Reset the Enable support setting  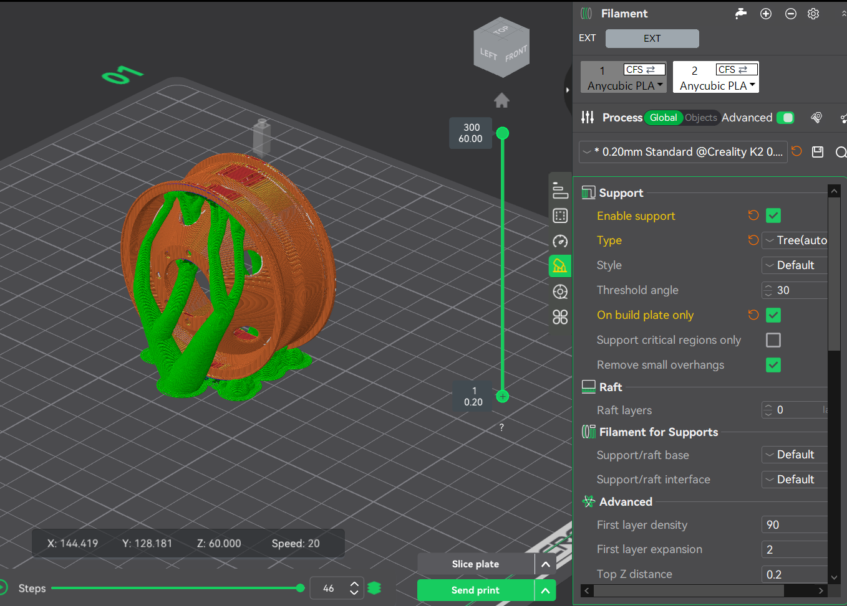tap(753, 215)
